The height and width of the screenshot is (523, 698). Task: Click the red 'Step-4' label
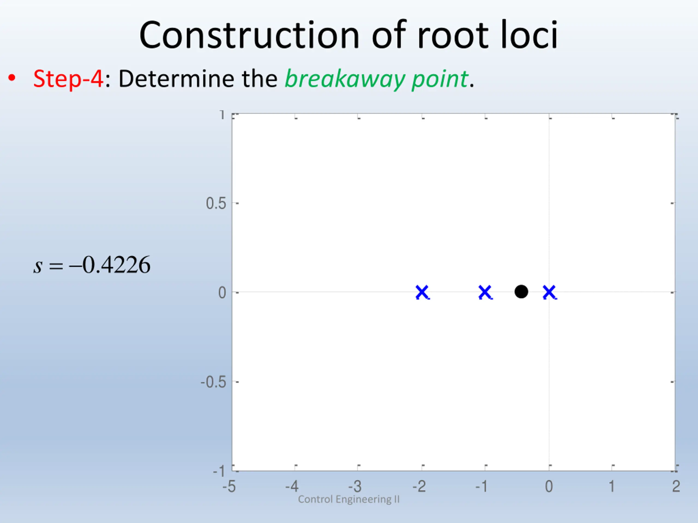[68, 79]
